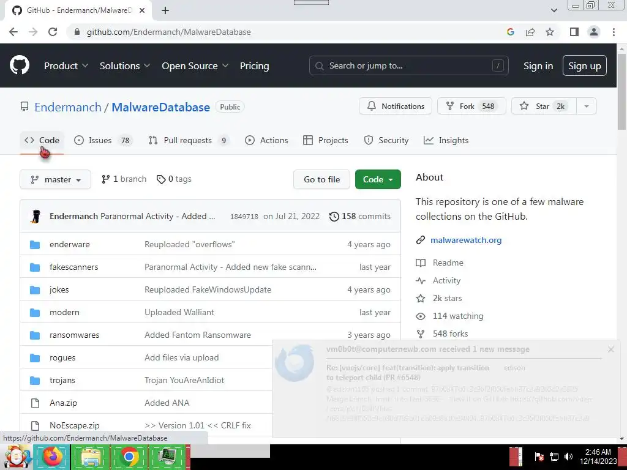Open the enderware folder
Screen dimensions: 627x470
coord(70,244)
